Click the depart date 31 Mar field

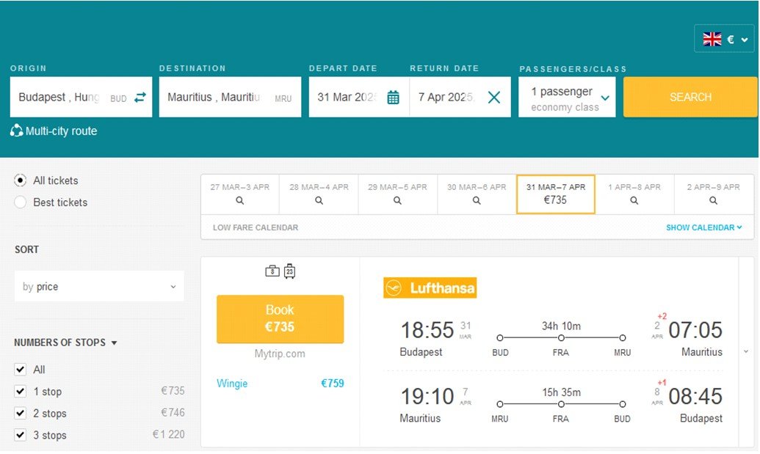(359, 98)
